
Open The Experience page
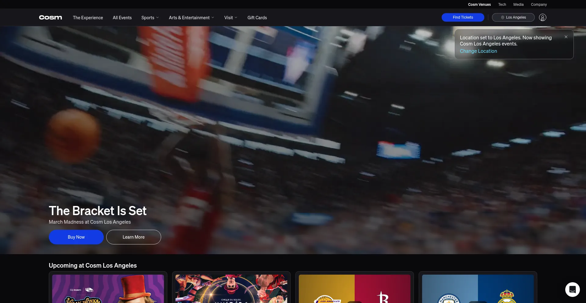(88, 18)
